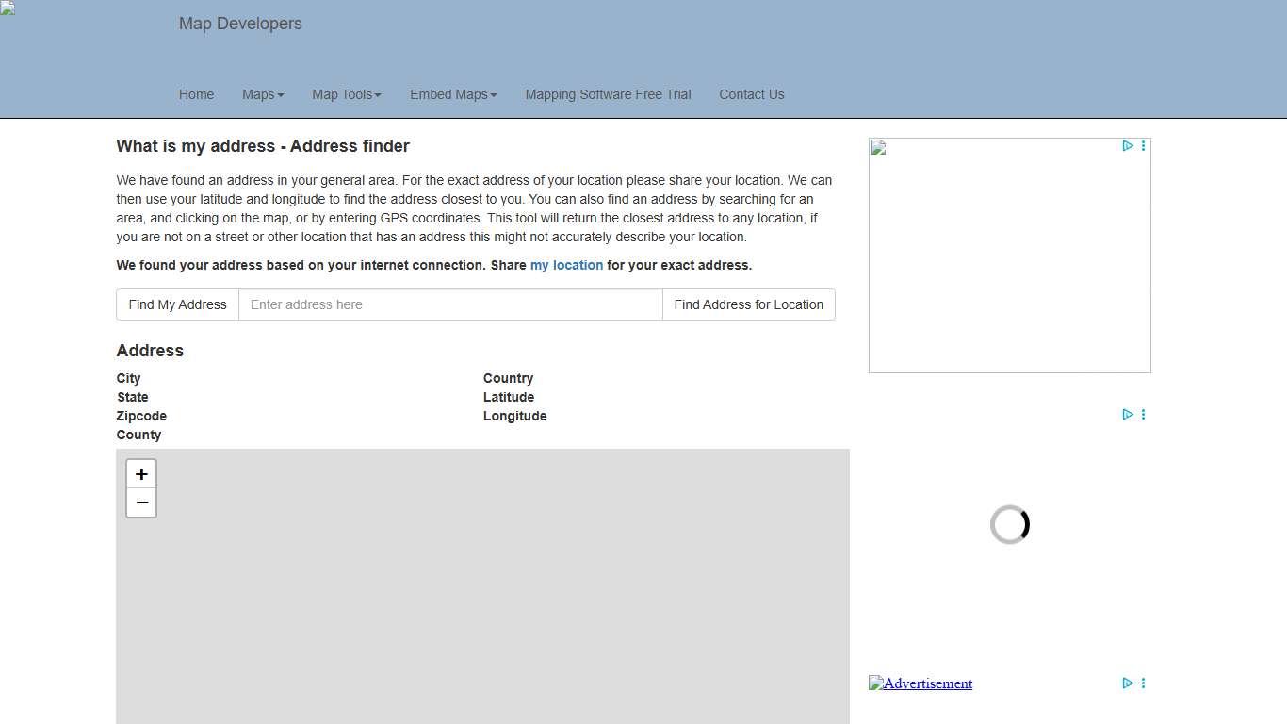Click Find Address for Location
Screen dimensions: 1287x724
[748, 304]
